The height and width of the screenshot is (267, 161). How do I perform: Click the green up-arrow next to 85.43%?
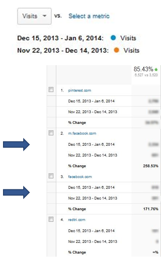pos(156,69)
